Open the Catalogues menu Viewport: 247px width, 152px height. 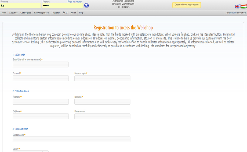26,13
